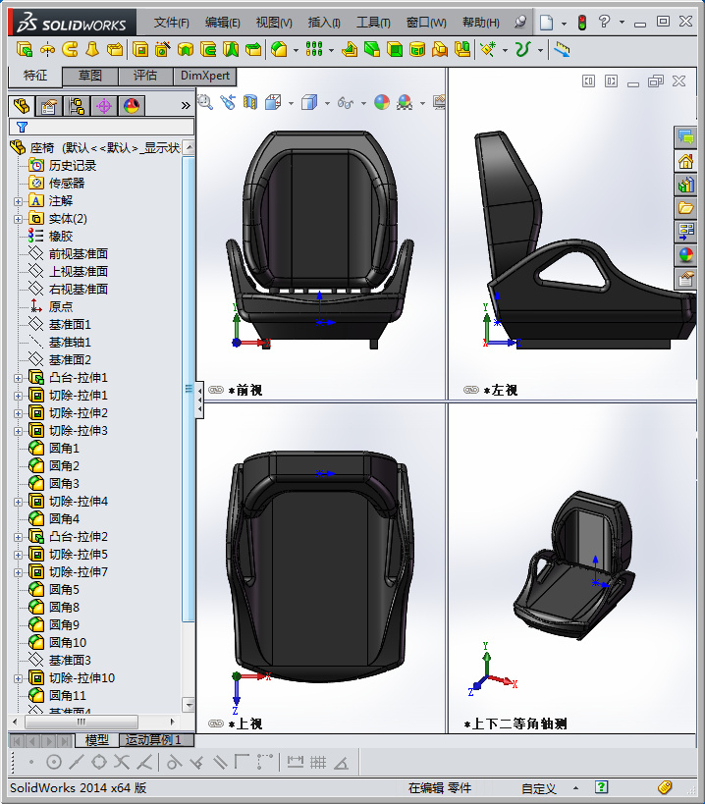Expand the 注解 tree node

18,201
